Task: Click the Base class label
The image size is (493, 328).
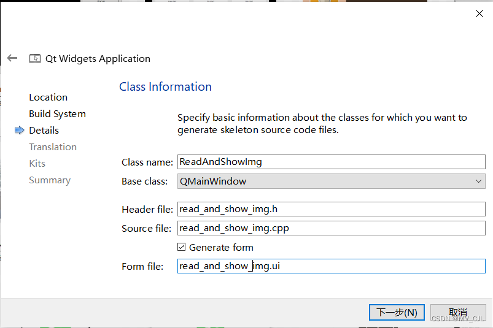Action: [x=145, y=181]
